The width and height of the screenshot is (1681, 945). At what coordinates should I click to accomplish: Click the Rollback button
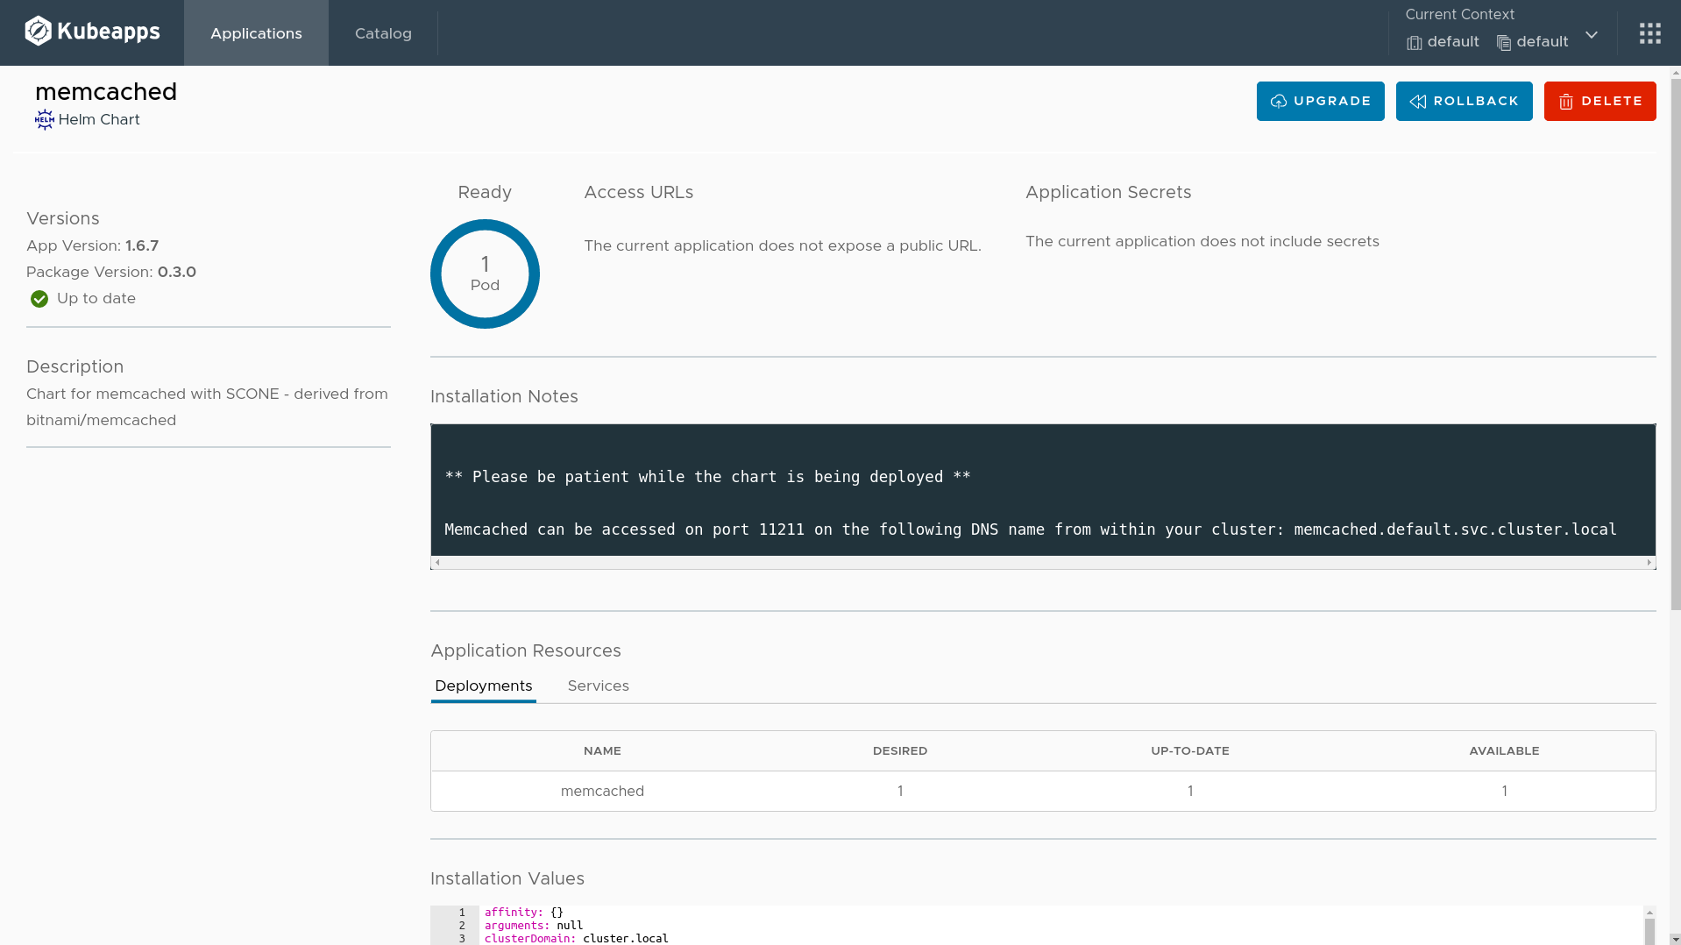1464,101
